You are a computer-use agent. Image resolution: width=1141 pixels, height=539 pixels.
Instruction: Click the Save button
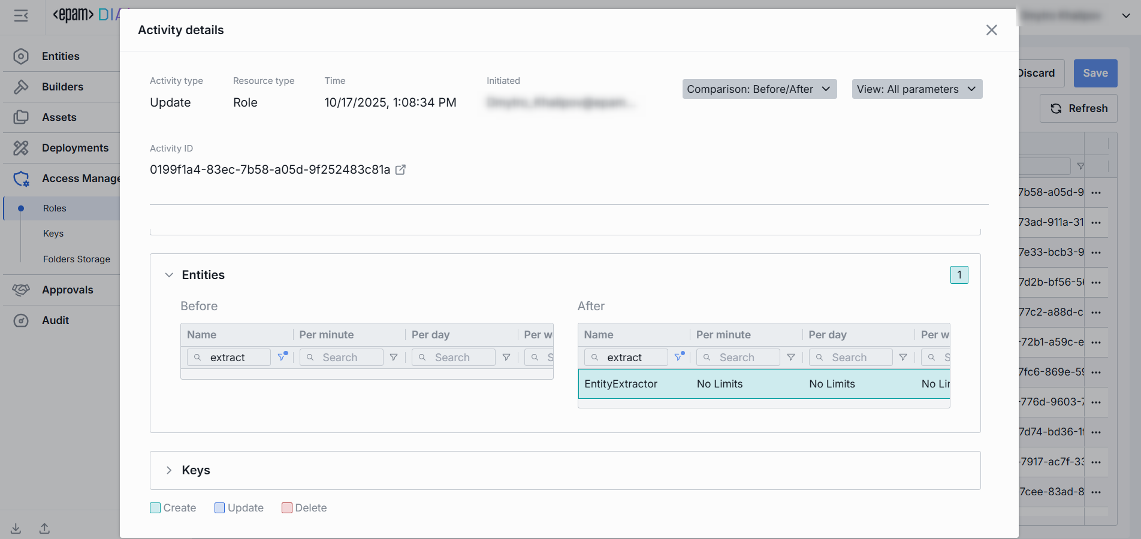pos(1095,73)
